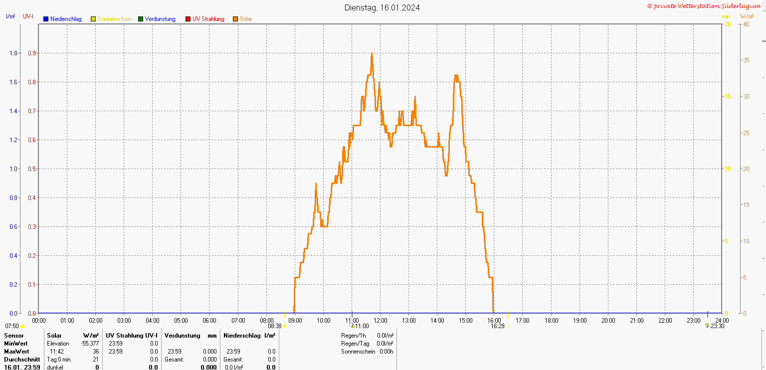Click the yellow 07:50 marker icon

point(22,326)
